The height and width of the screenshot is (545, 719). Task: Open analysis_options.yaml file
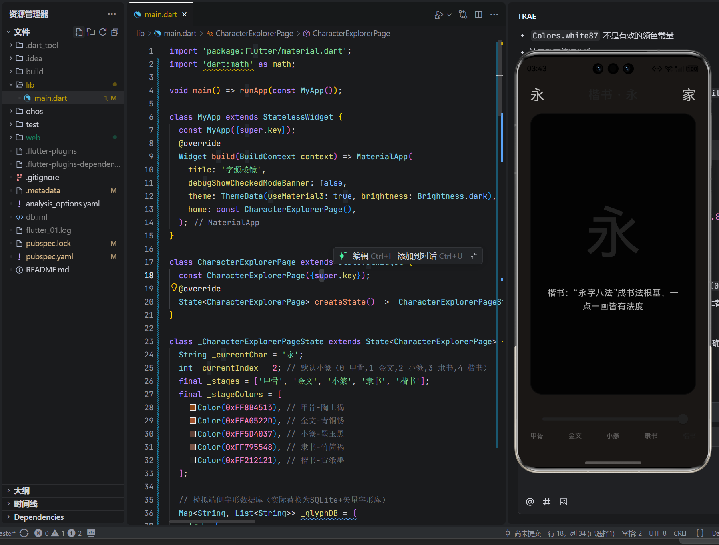(63, 204)
